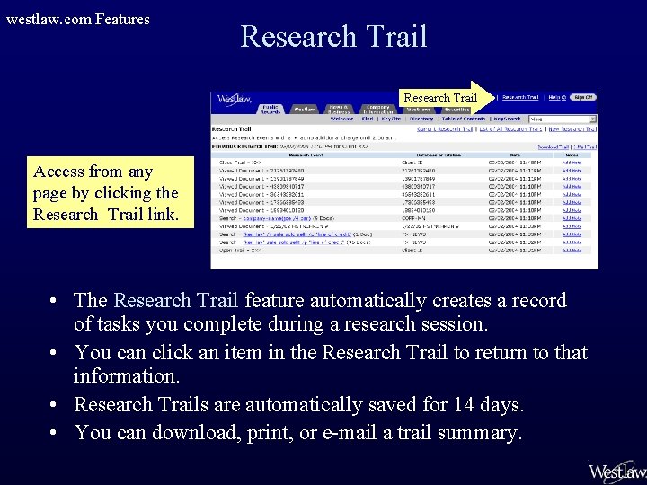Open the Help link
647x485 pixels.
557,97
